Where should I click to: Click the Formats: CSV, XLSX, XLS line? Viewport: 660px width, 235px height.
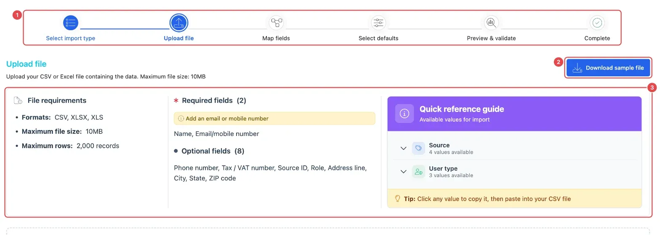click(62, 117)
